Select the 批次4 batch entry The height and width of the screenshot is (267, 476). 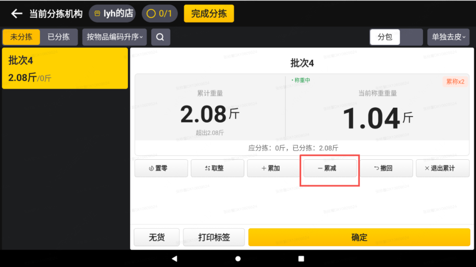(x=65, y=68)
